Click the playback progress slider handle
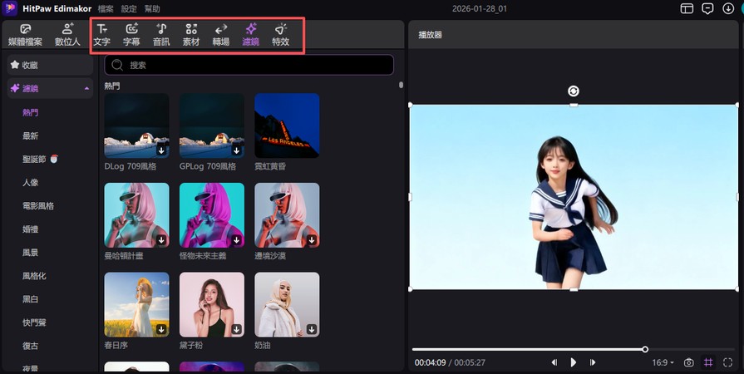 click(645, 349)
